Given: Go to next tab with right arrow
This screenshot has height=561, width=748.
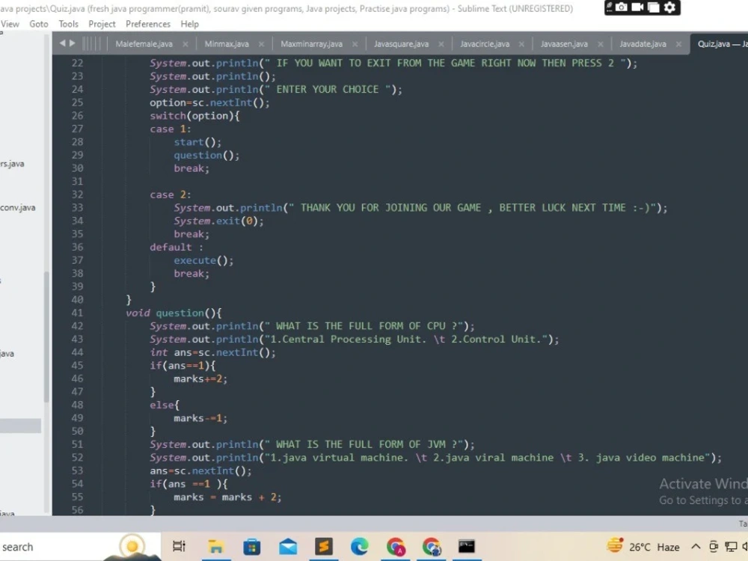Looking at the screenshot, I should coord(72,43).
